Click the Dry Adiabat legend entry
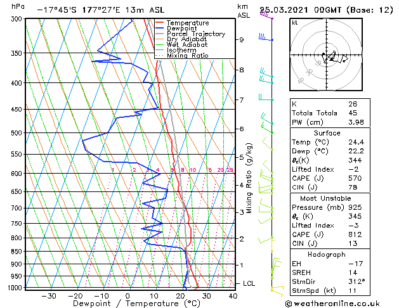This screenshot has height=308, width=399. (x=181, y=39)
